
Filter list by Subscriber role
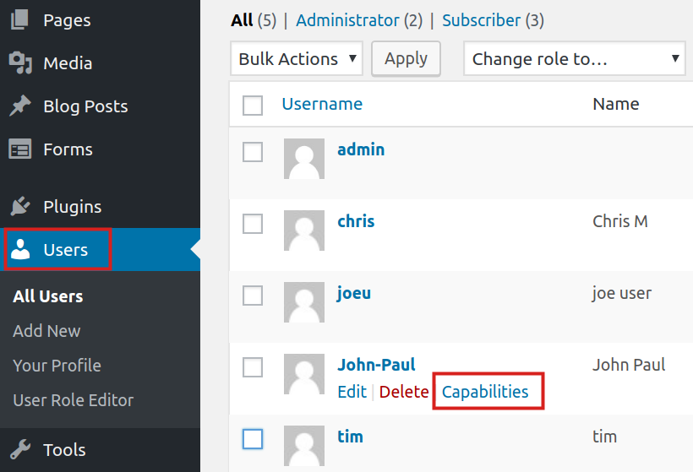click(482, 20)
